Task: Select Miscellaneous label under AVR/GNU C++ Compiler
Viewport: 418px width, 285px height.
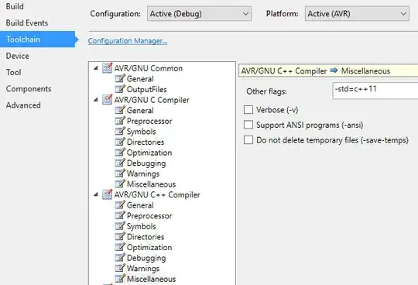Action: point(152,279)
